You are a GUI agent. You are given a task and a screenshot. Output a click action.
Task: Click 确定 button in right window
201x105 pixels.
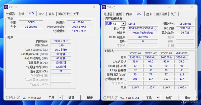pos(188,98)
